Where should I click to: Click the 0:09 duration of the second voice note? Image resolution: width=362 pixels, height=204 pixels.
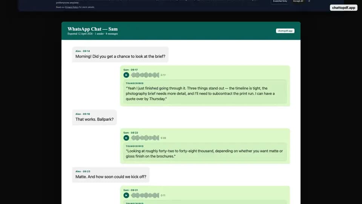(163, 138)
